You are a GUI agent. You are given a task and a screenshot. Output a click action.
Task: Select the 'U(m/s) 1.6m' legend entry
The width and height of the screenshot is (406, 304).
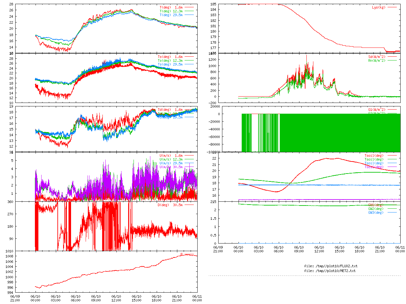pos(171,156)
